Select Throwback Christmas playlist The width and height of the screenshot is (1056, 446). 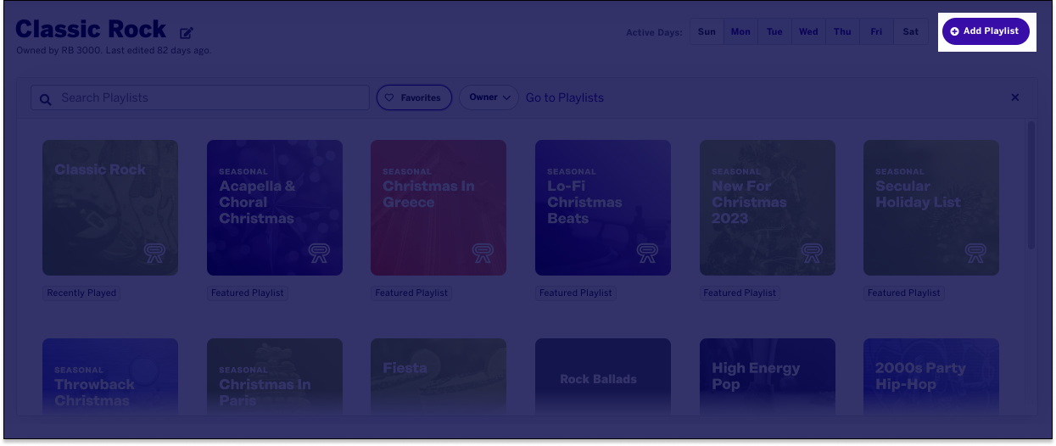[x=110, y=376]
